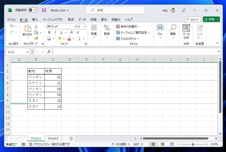Viewport: 226px width, 152px height.
Task: Click the fx Insert Function icon
Action: [49, 52]
